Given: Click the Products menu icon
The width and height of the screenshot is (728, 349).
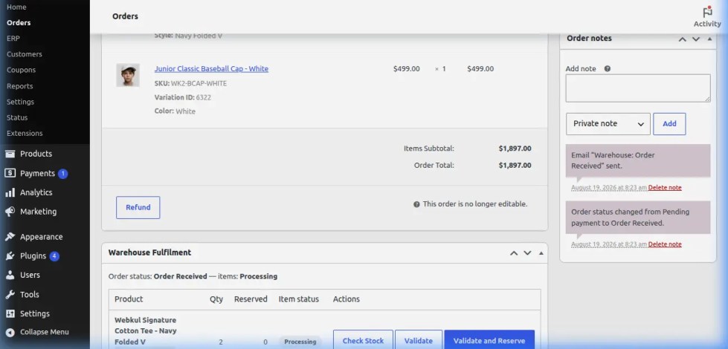Looking at the screenshot, I should click(x=10, y=154).
